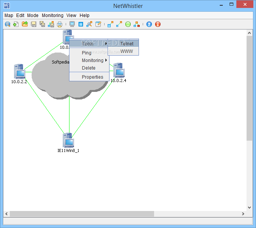256x228 pixels.
Task: Click the horizontal scrollbar thumb
Action: pyautogui.click(x=82, y=214)
